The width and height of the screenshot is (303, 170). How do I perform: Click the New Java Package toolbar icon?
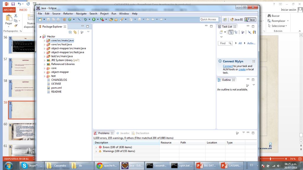pyautogui.click(x=64, y=19)
